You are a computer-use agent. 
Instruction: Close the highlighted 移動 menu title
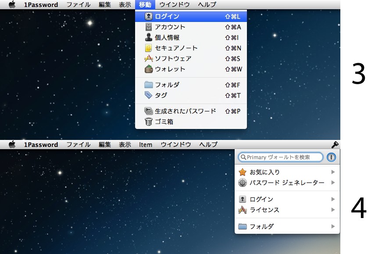point(145,4)
